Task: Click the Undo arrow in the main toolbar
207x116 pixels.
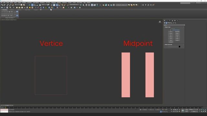Action: (2, 5)
